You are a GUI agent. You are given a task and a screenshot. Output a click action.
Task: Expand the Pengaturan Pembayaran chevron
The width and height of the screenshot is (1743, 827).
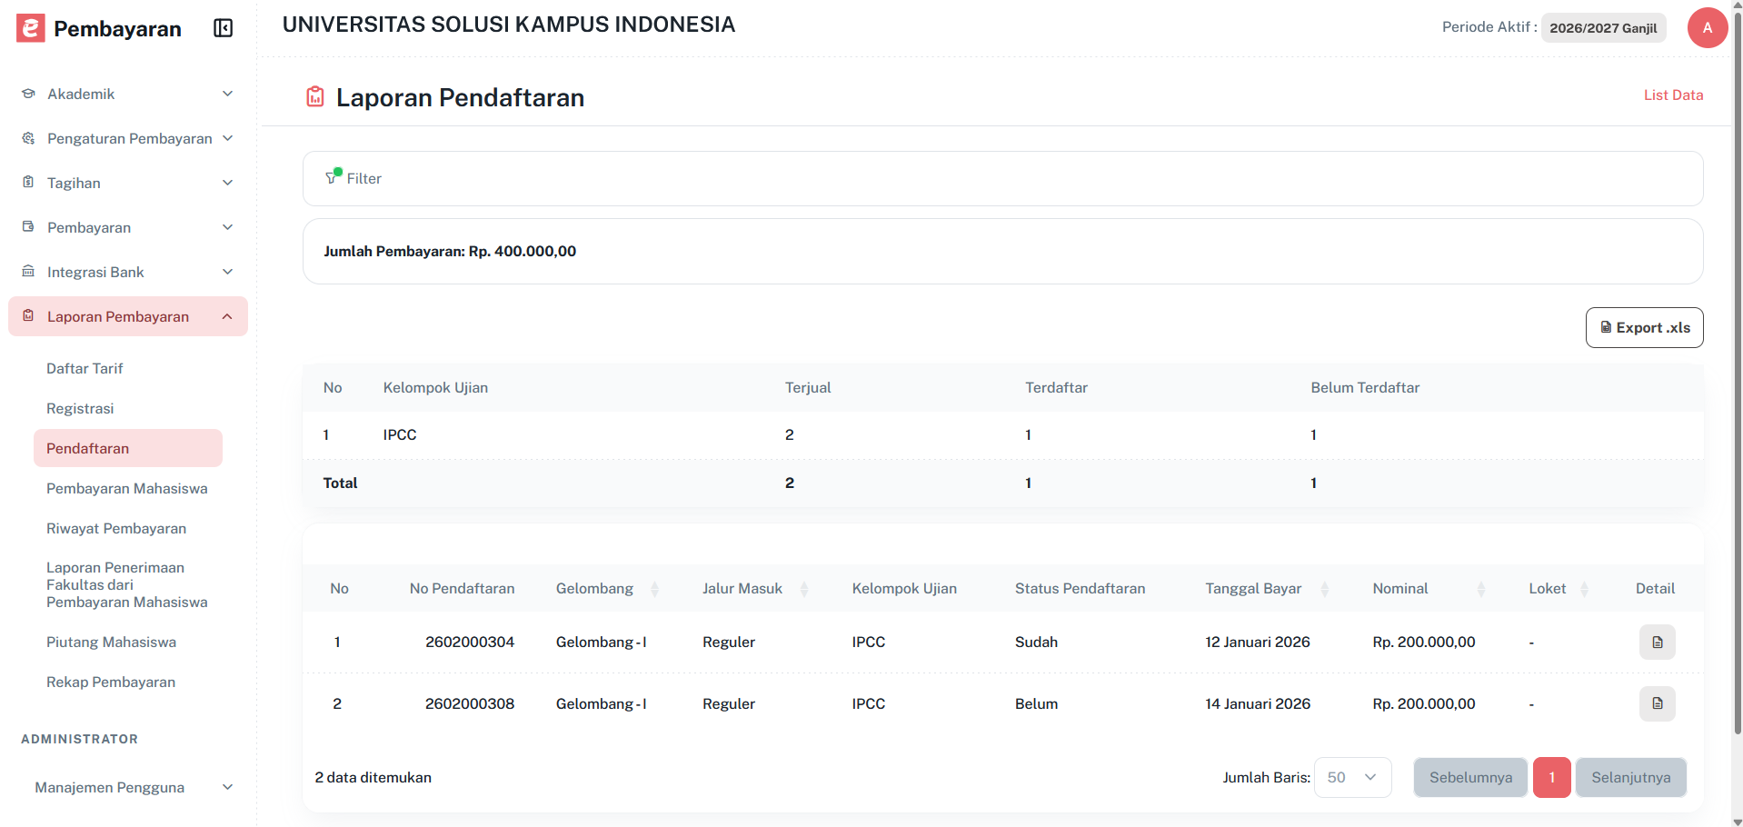(x=228, y=138)
